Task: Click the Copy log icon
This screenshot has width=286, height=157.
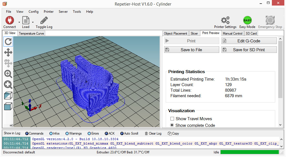Action: click(169, 133)
